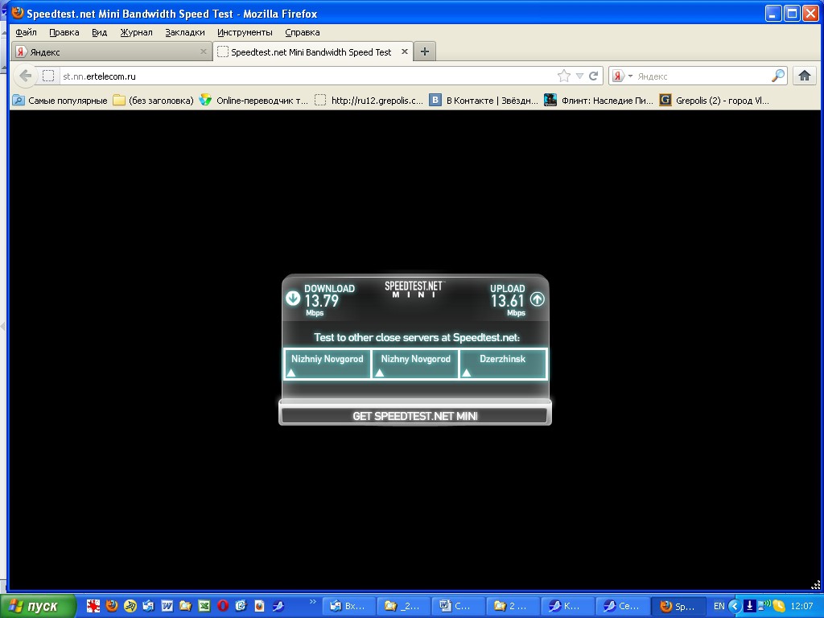Open the Справка menu

pyautogui.click(x=303, y=32)
